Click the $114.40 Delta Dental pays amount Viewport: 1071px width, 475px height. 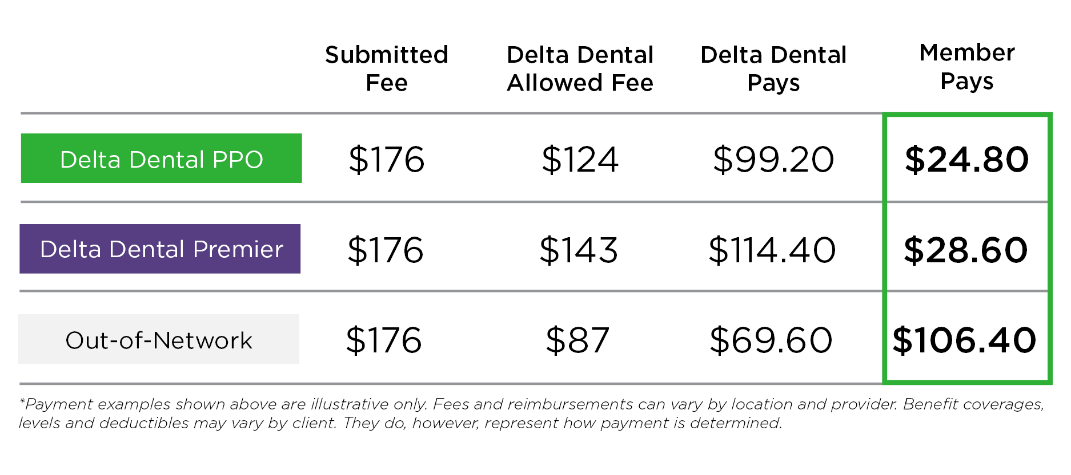point(772,250)
